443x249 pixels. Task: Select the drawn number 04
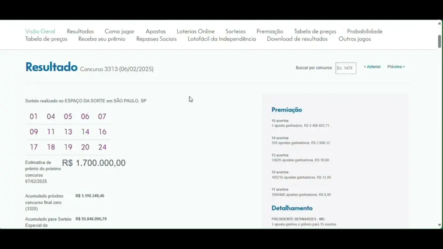[51, 117]
